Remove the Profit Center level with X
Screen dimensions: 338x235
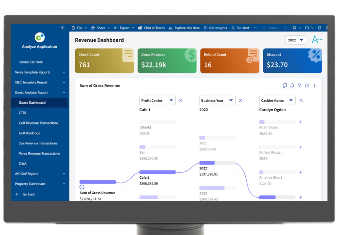tap(181, 100)
